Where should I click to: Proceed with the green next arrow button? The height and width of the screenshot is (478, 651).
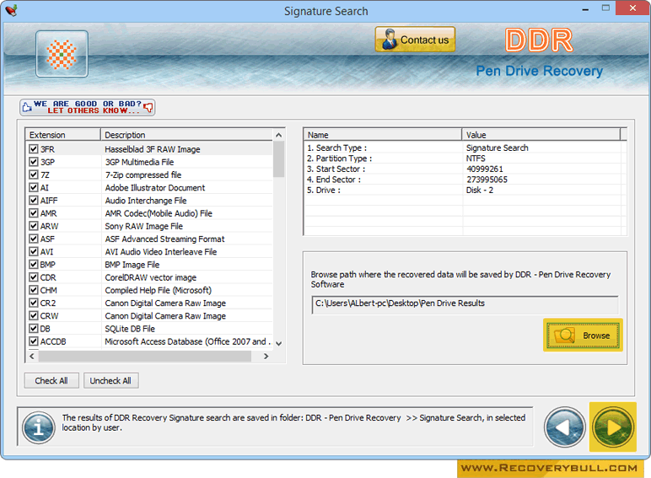click(x=613, y=427)
